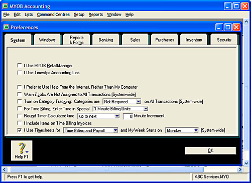251x183 pixels.
Task: Close the Preferences window
Action: point(236,27)
